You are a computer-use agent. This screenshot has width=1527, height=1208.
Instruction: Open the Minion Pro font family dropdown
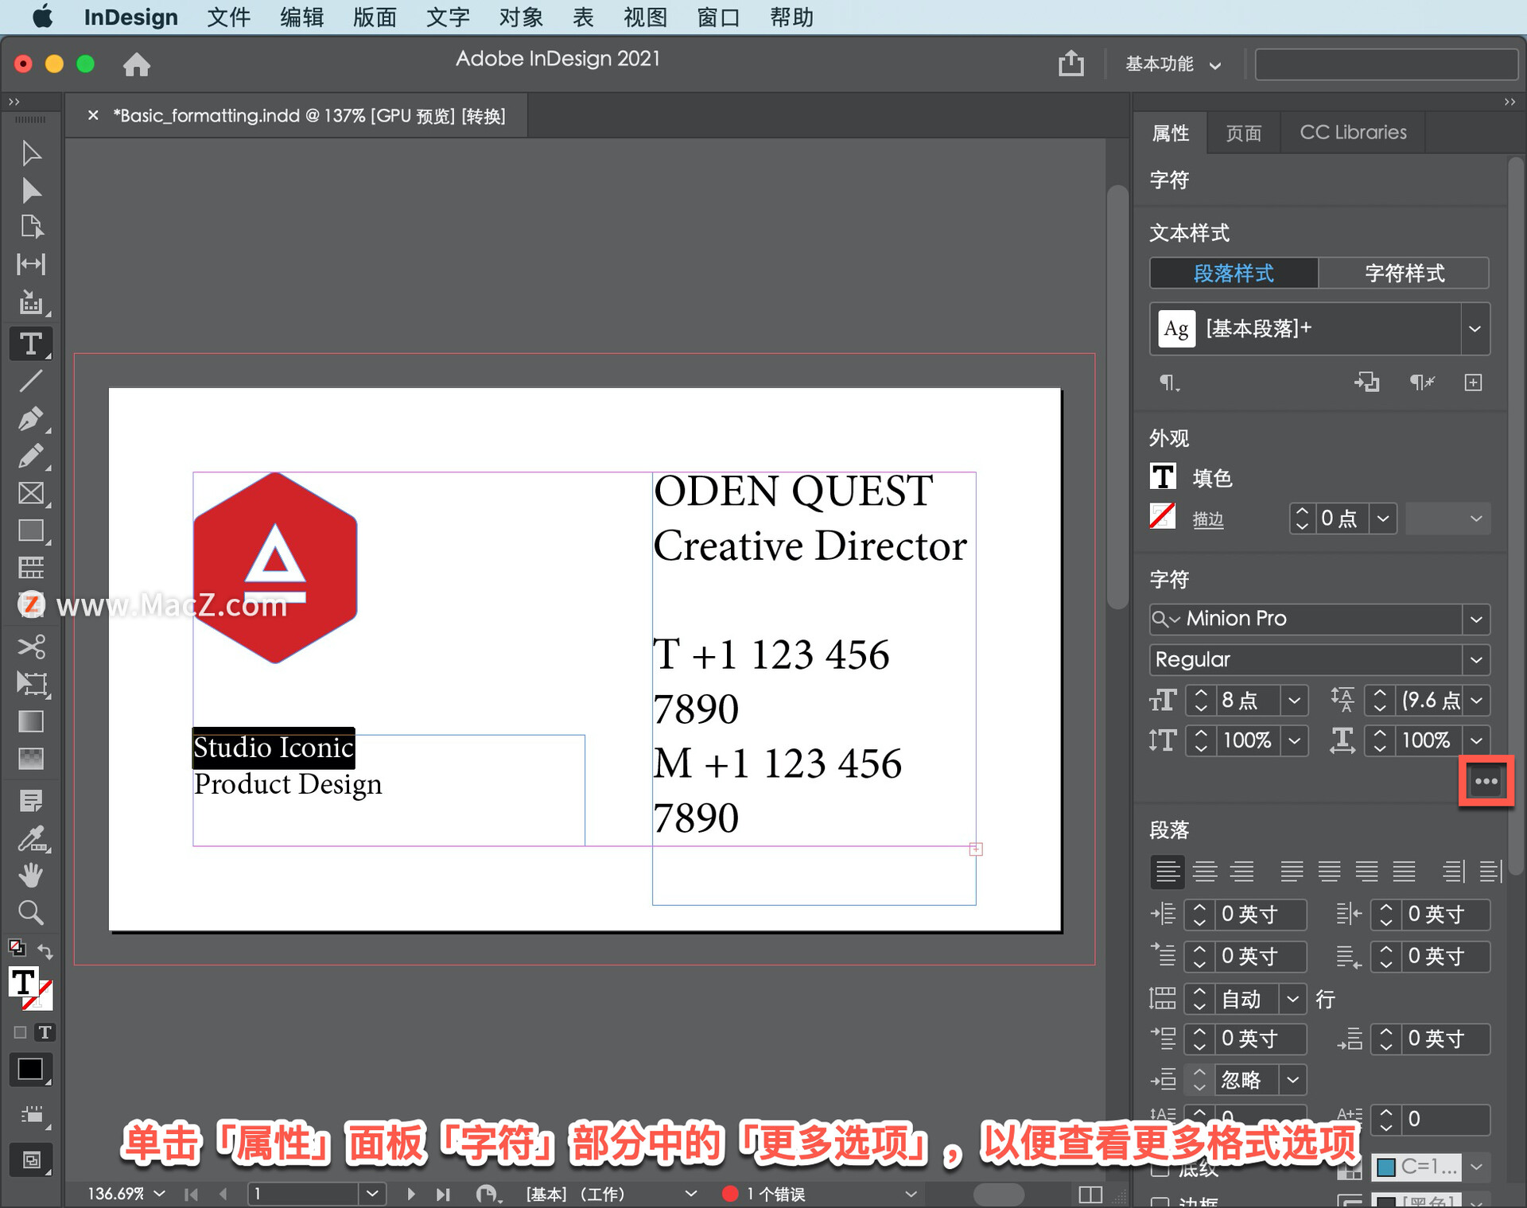point(1477,619)
